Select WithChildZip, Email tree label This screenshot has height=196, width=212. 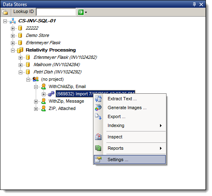coord(67,86)
